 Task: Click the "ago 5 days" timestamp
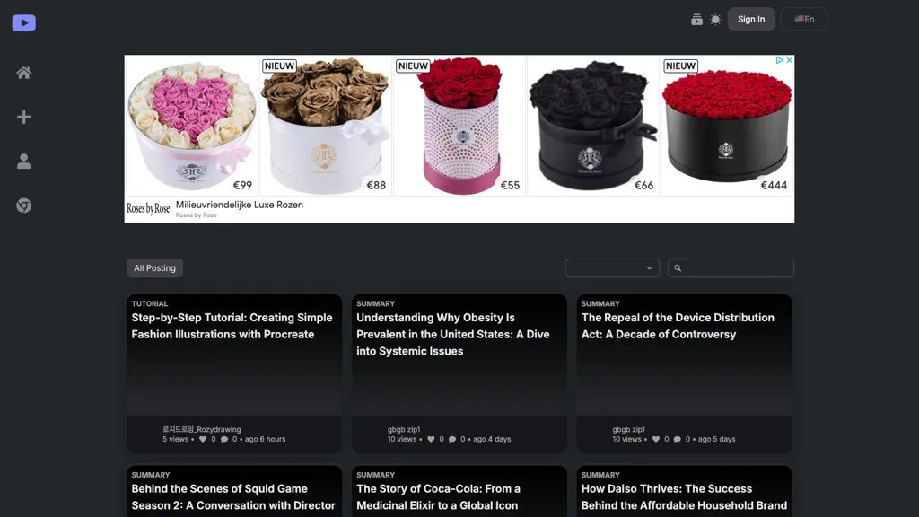click(717, 439)
